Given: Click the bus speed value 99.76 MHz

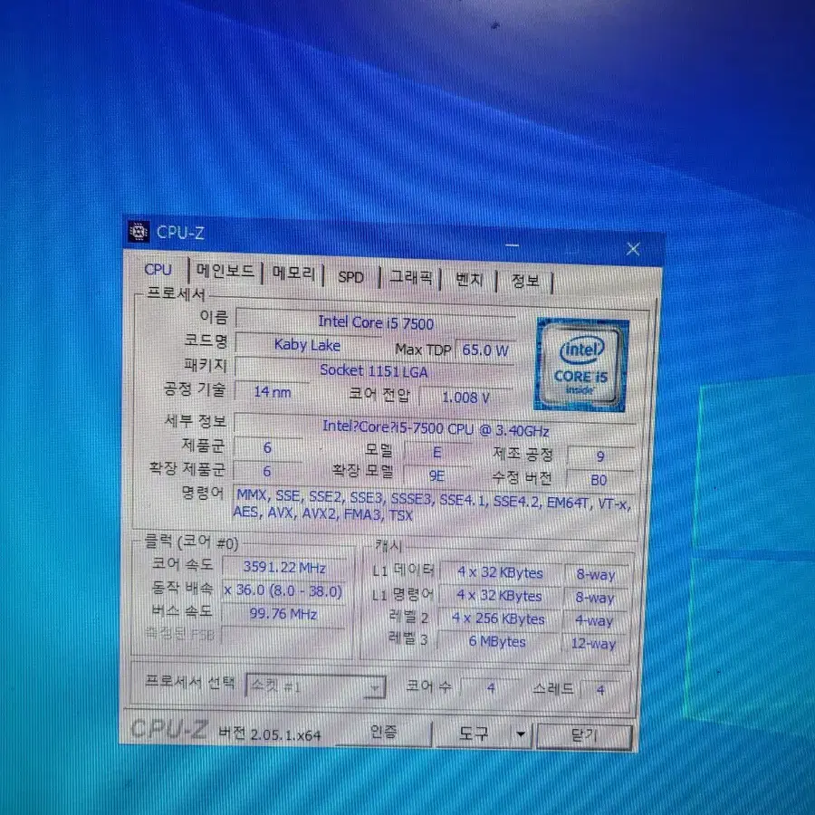Looking at the screenshot, I should coord(283,614).
